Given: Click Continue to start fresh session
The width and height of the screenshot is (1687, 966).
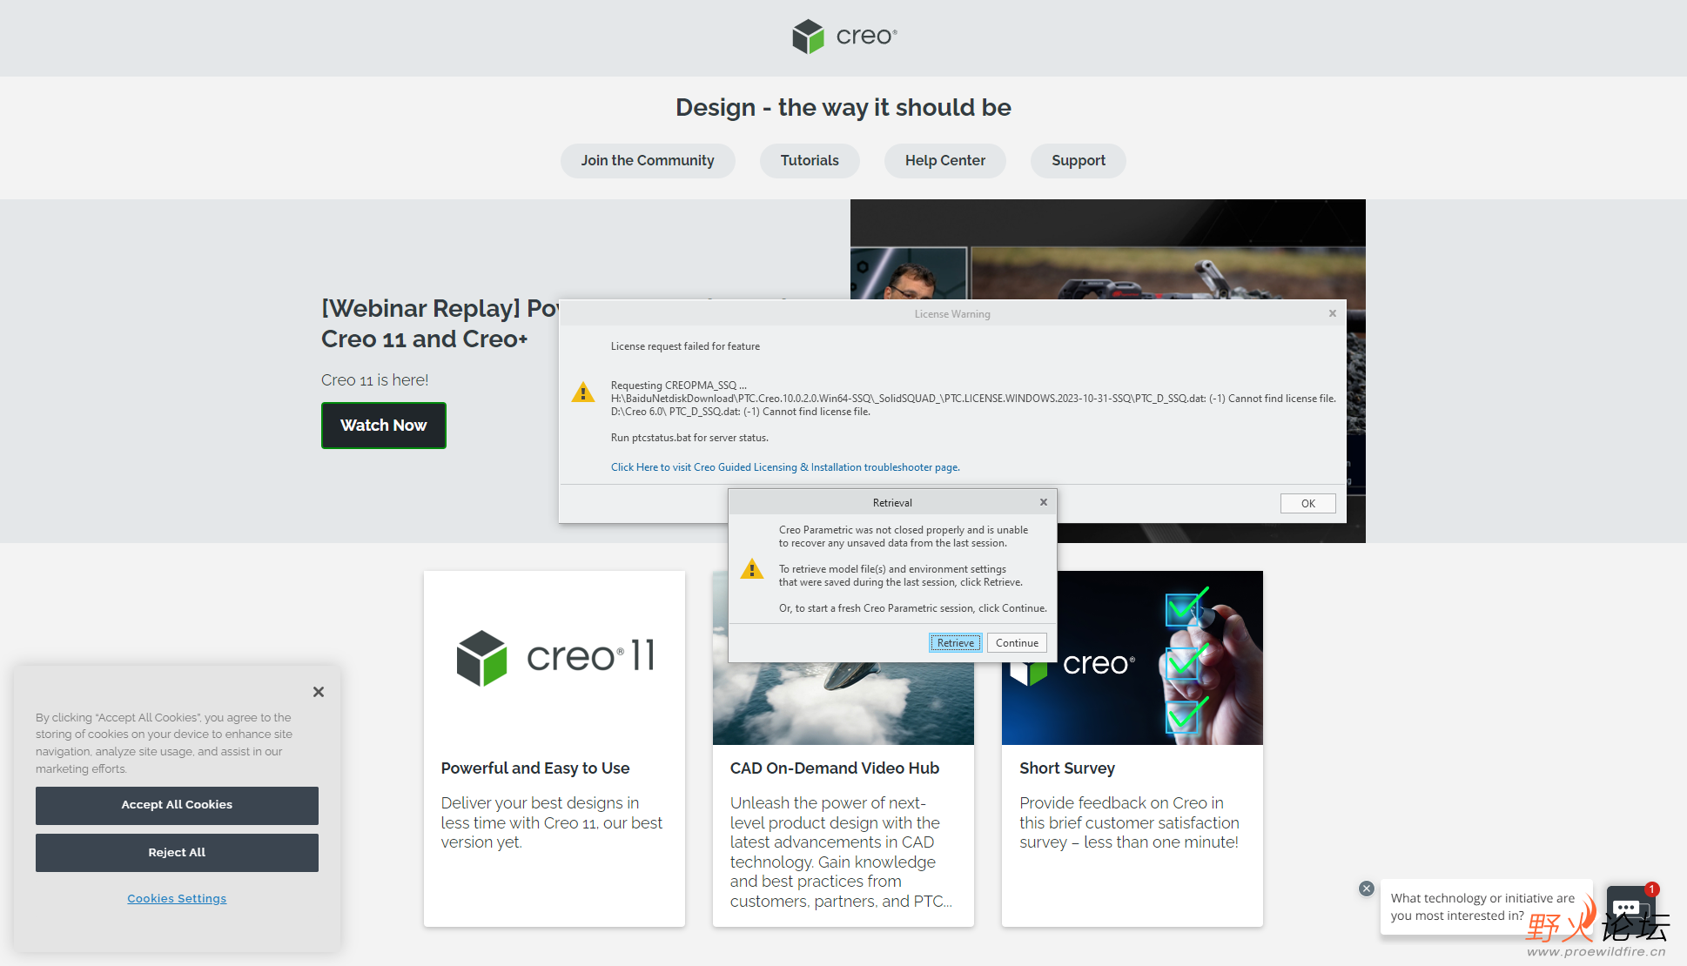Looking at the screenshot, I should (x=1017, y=643).
